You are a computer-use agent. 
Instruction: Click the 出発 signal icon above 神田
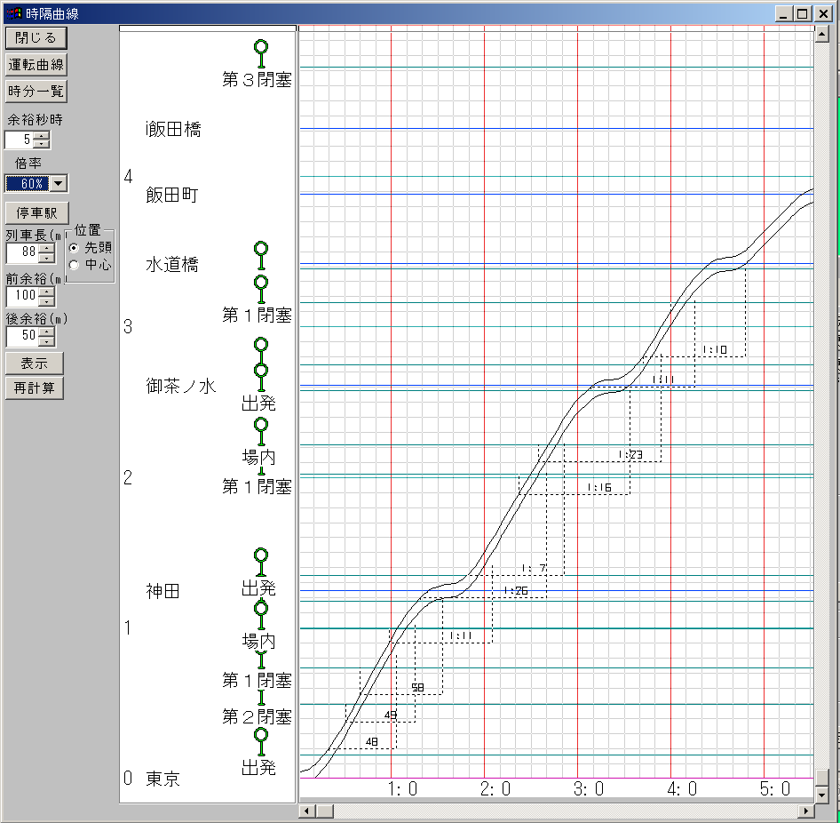point(261,563)
